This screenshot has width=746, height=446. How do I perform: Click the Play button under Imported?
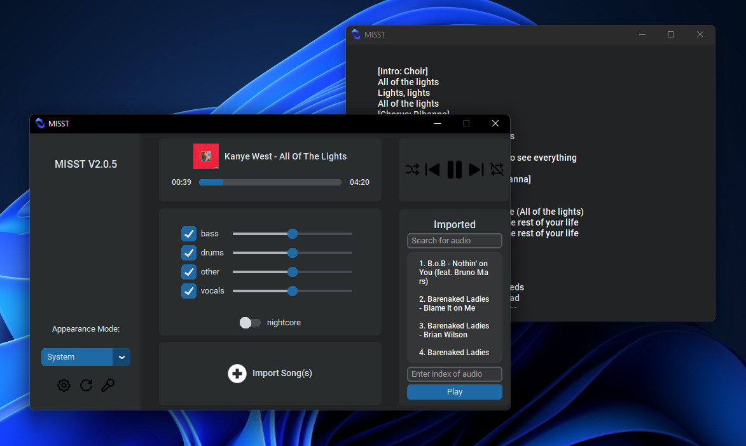coord(454,392)
